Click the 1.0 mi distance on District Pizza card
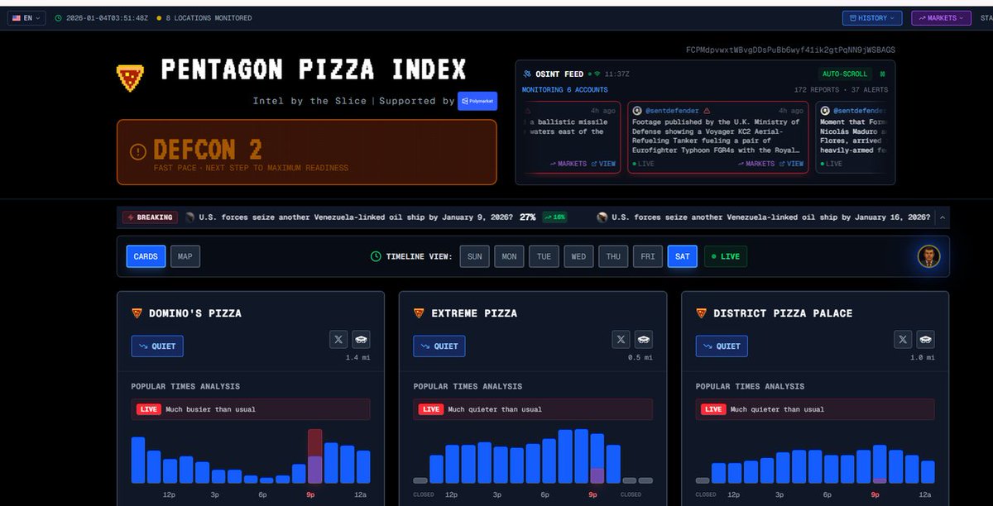The height and width of the screenshot is (506, 993). 923,358
